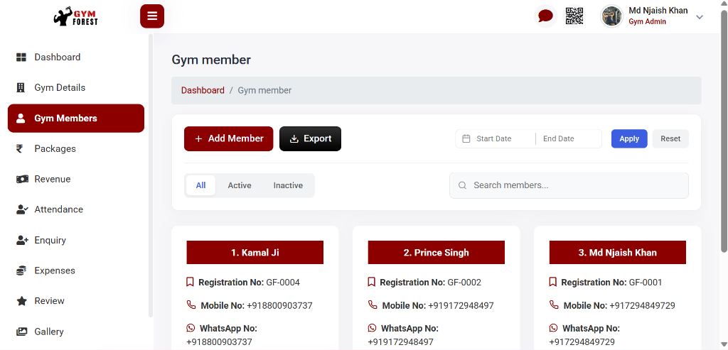Switch to the Inactive tab
The image size is (728, 350).
pos(288,185)
